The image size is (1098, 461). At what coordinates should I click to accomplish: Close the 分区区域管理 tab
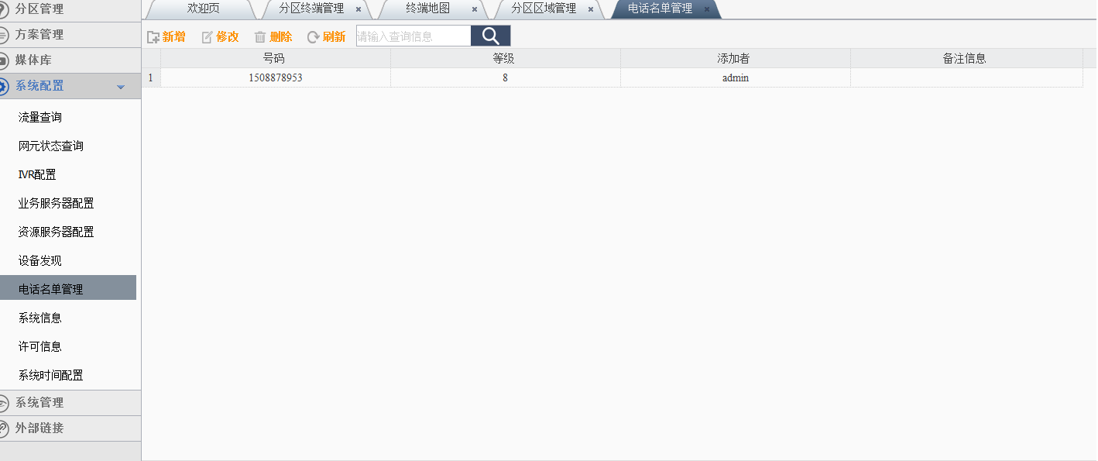(x=591, y=9)
